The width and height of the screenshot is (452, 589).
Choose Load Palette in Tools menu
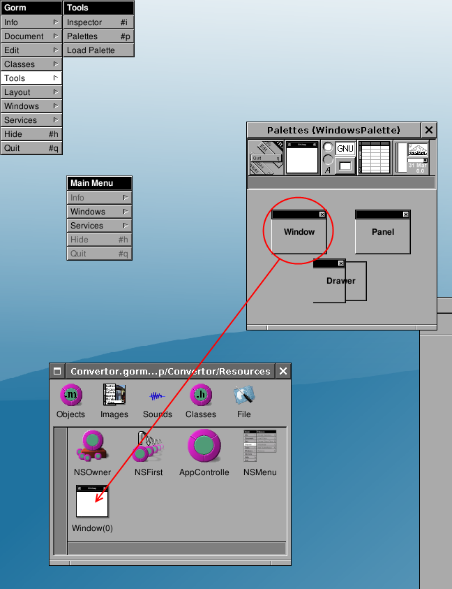point(98,50)
